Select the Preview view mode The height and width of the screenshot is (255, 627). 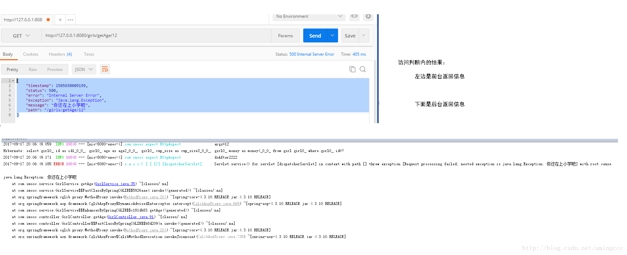tap(55, 70)
